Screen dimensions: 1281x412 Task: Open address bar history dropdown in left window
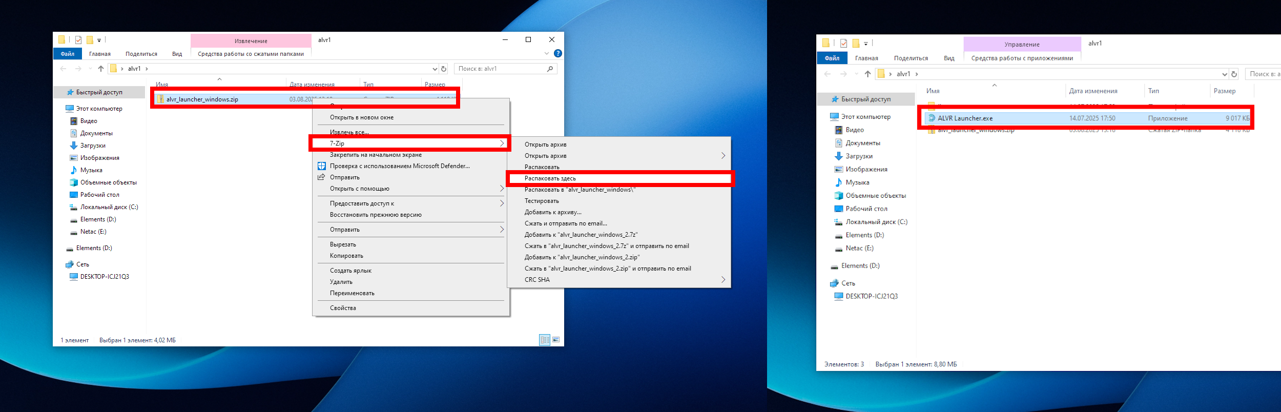[435, 69]
